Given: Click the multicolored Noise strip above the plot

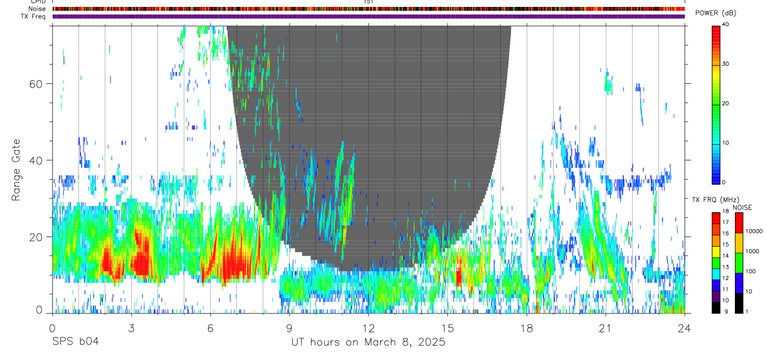Looking at the screenshot, I should 369,9.
